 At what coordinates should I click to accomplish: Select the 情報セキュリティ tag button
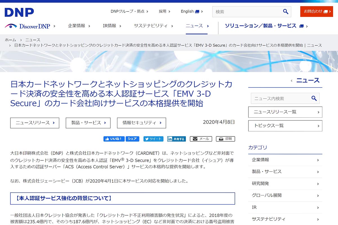(141, 123)
